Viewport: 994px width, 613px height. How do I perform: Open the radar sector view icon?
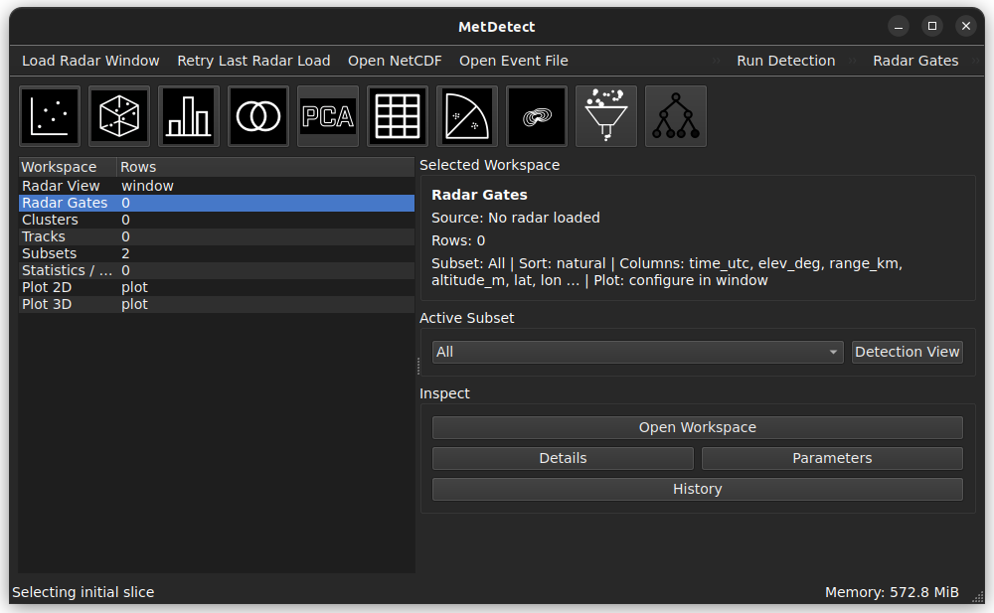point(467,116)
